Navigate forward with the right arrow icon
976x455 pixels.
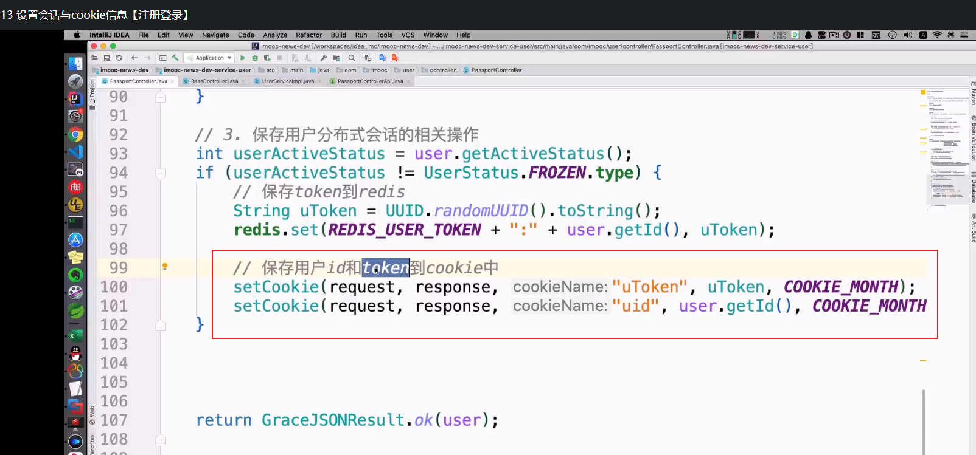147,58
